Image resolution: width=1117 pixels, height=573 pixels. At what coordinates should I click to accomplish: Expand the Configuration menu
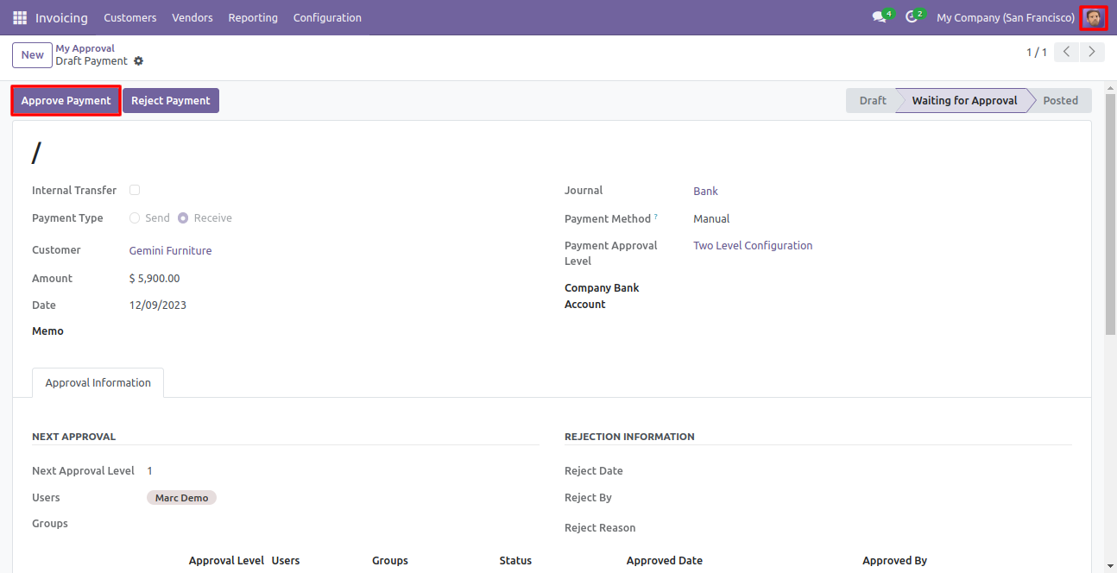click(x=327, y=17)
